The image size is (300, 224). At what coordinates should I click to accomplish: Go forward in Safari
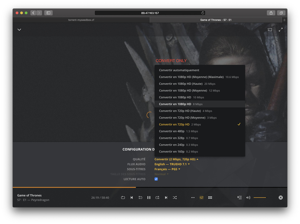coord(39,13)
